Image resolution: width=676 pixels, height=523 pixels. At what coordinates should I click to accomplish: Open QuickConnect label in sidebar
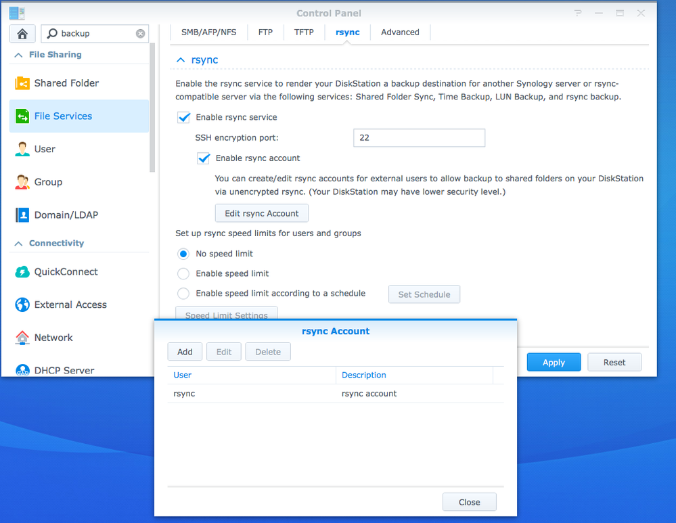coord(66,271)
